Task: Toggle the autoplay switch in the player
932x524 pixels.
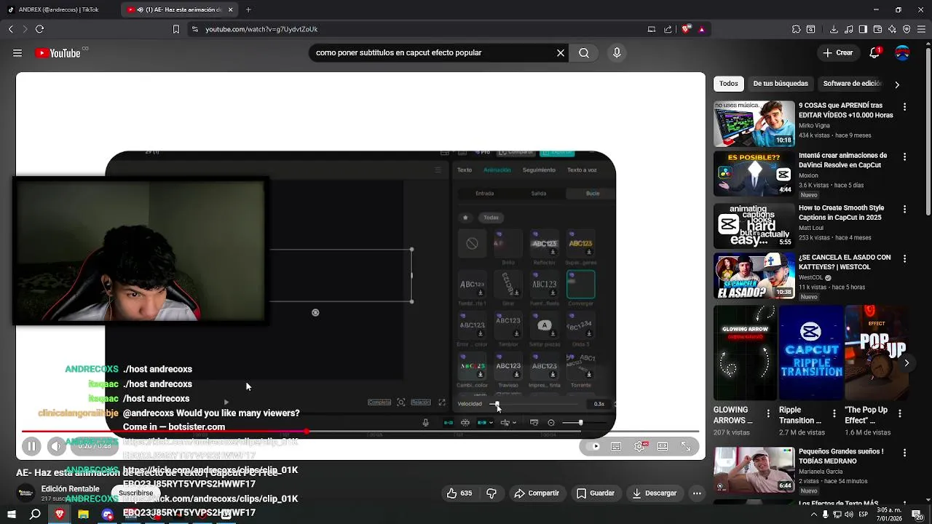Action: (591, 446)
